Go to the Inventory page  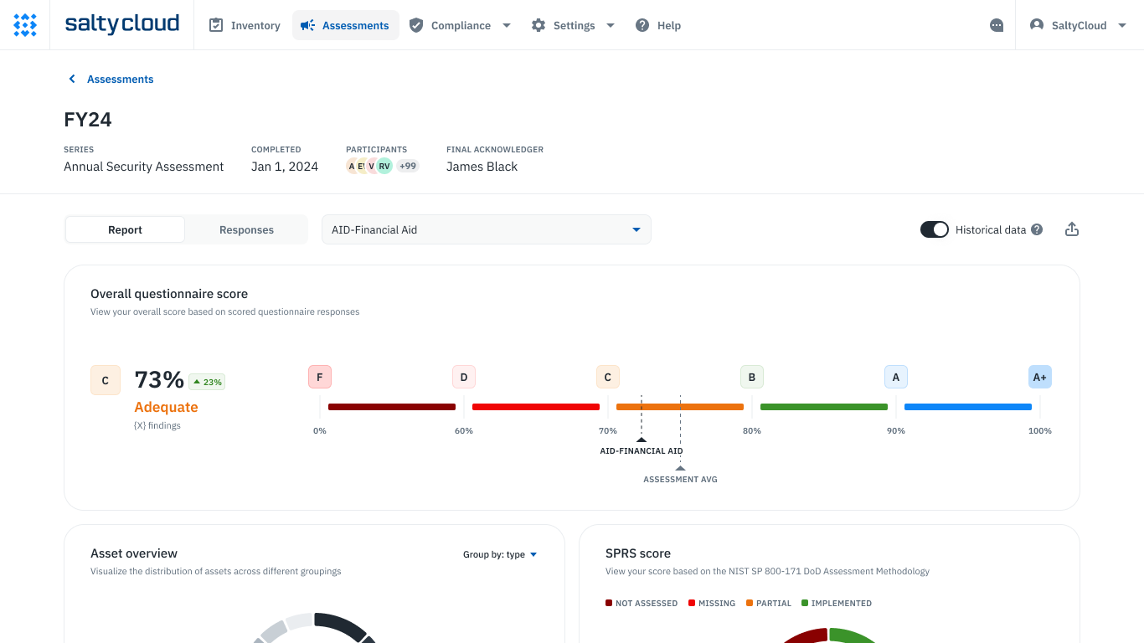[245, 25]
